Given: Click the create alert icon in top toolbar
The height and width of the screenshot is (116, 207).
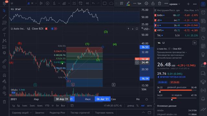Looking at the screenshot, I should pyautogui.click(x=81, y=3).
